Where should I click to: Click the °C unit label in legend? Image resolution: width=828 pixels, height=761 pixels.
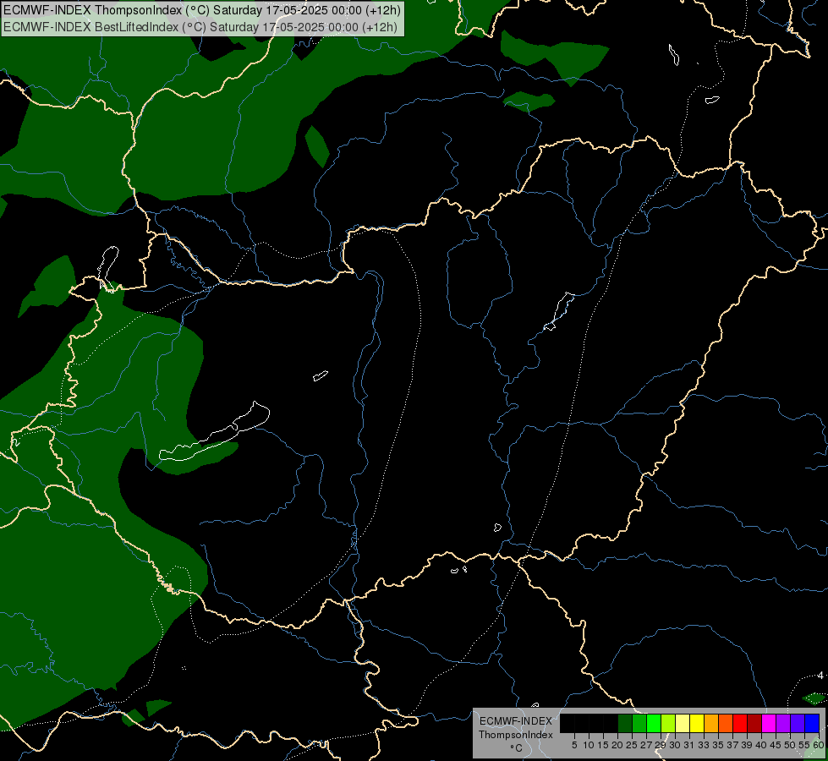[516, 748]
